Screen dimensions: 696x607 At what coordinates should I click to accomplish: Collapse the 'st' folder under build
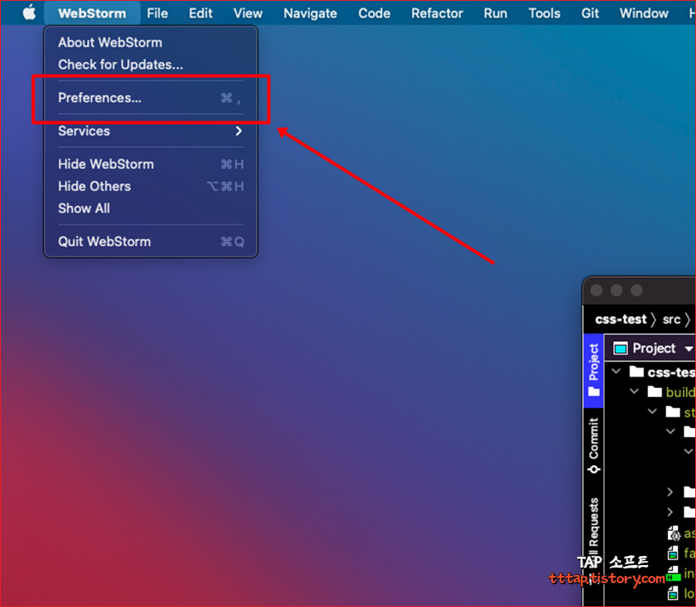[652, 411]
